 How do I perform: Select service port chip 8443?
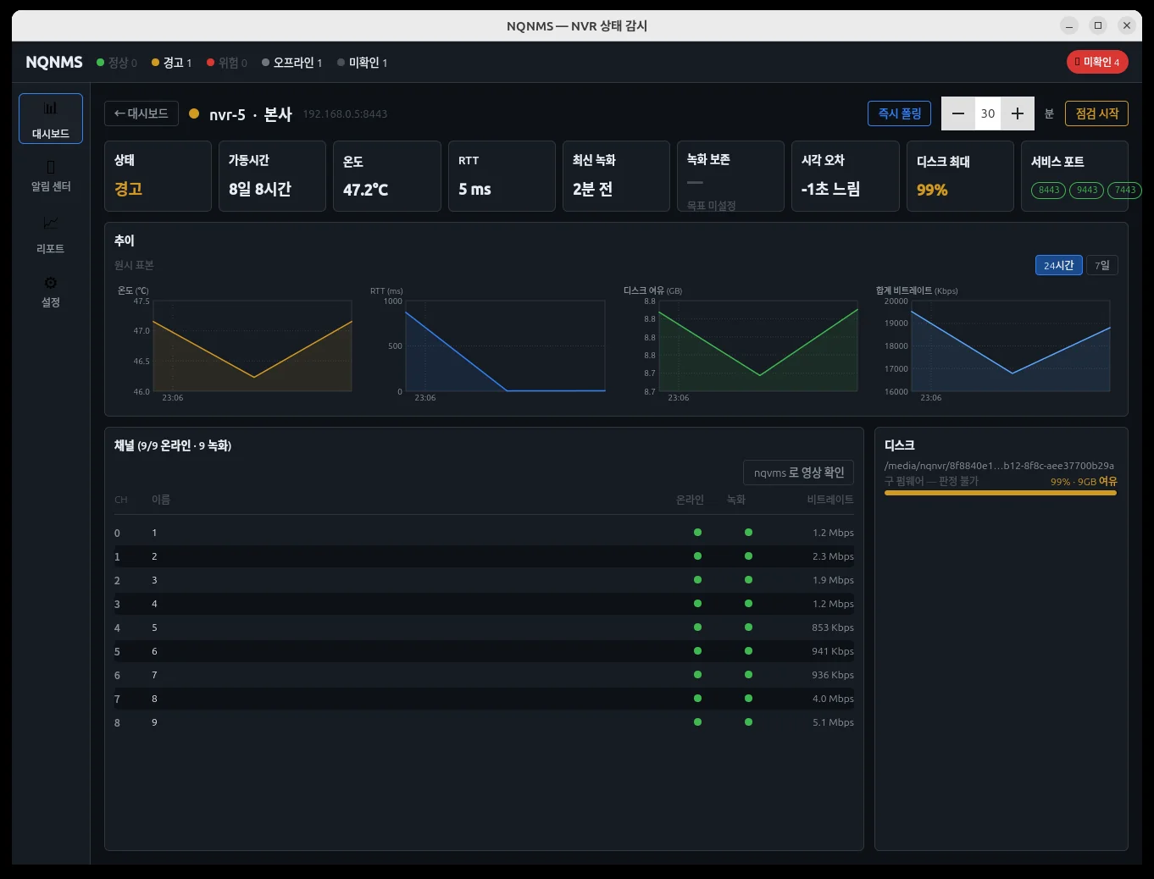coord(1049,190)
